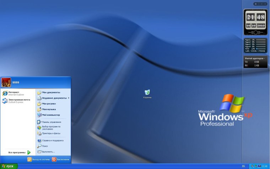This screenshot has width=270, height=169.
Task: Click the Выключение shutdown button
Action: (x=60, y=159)
